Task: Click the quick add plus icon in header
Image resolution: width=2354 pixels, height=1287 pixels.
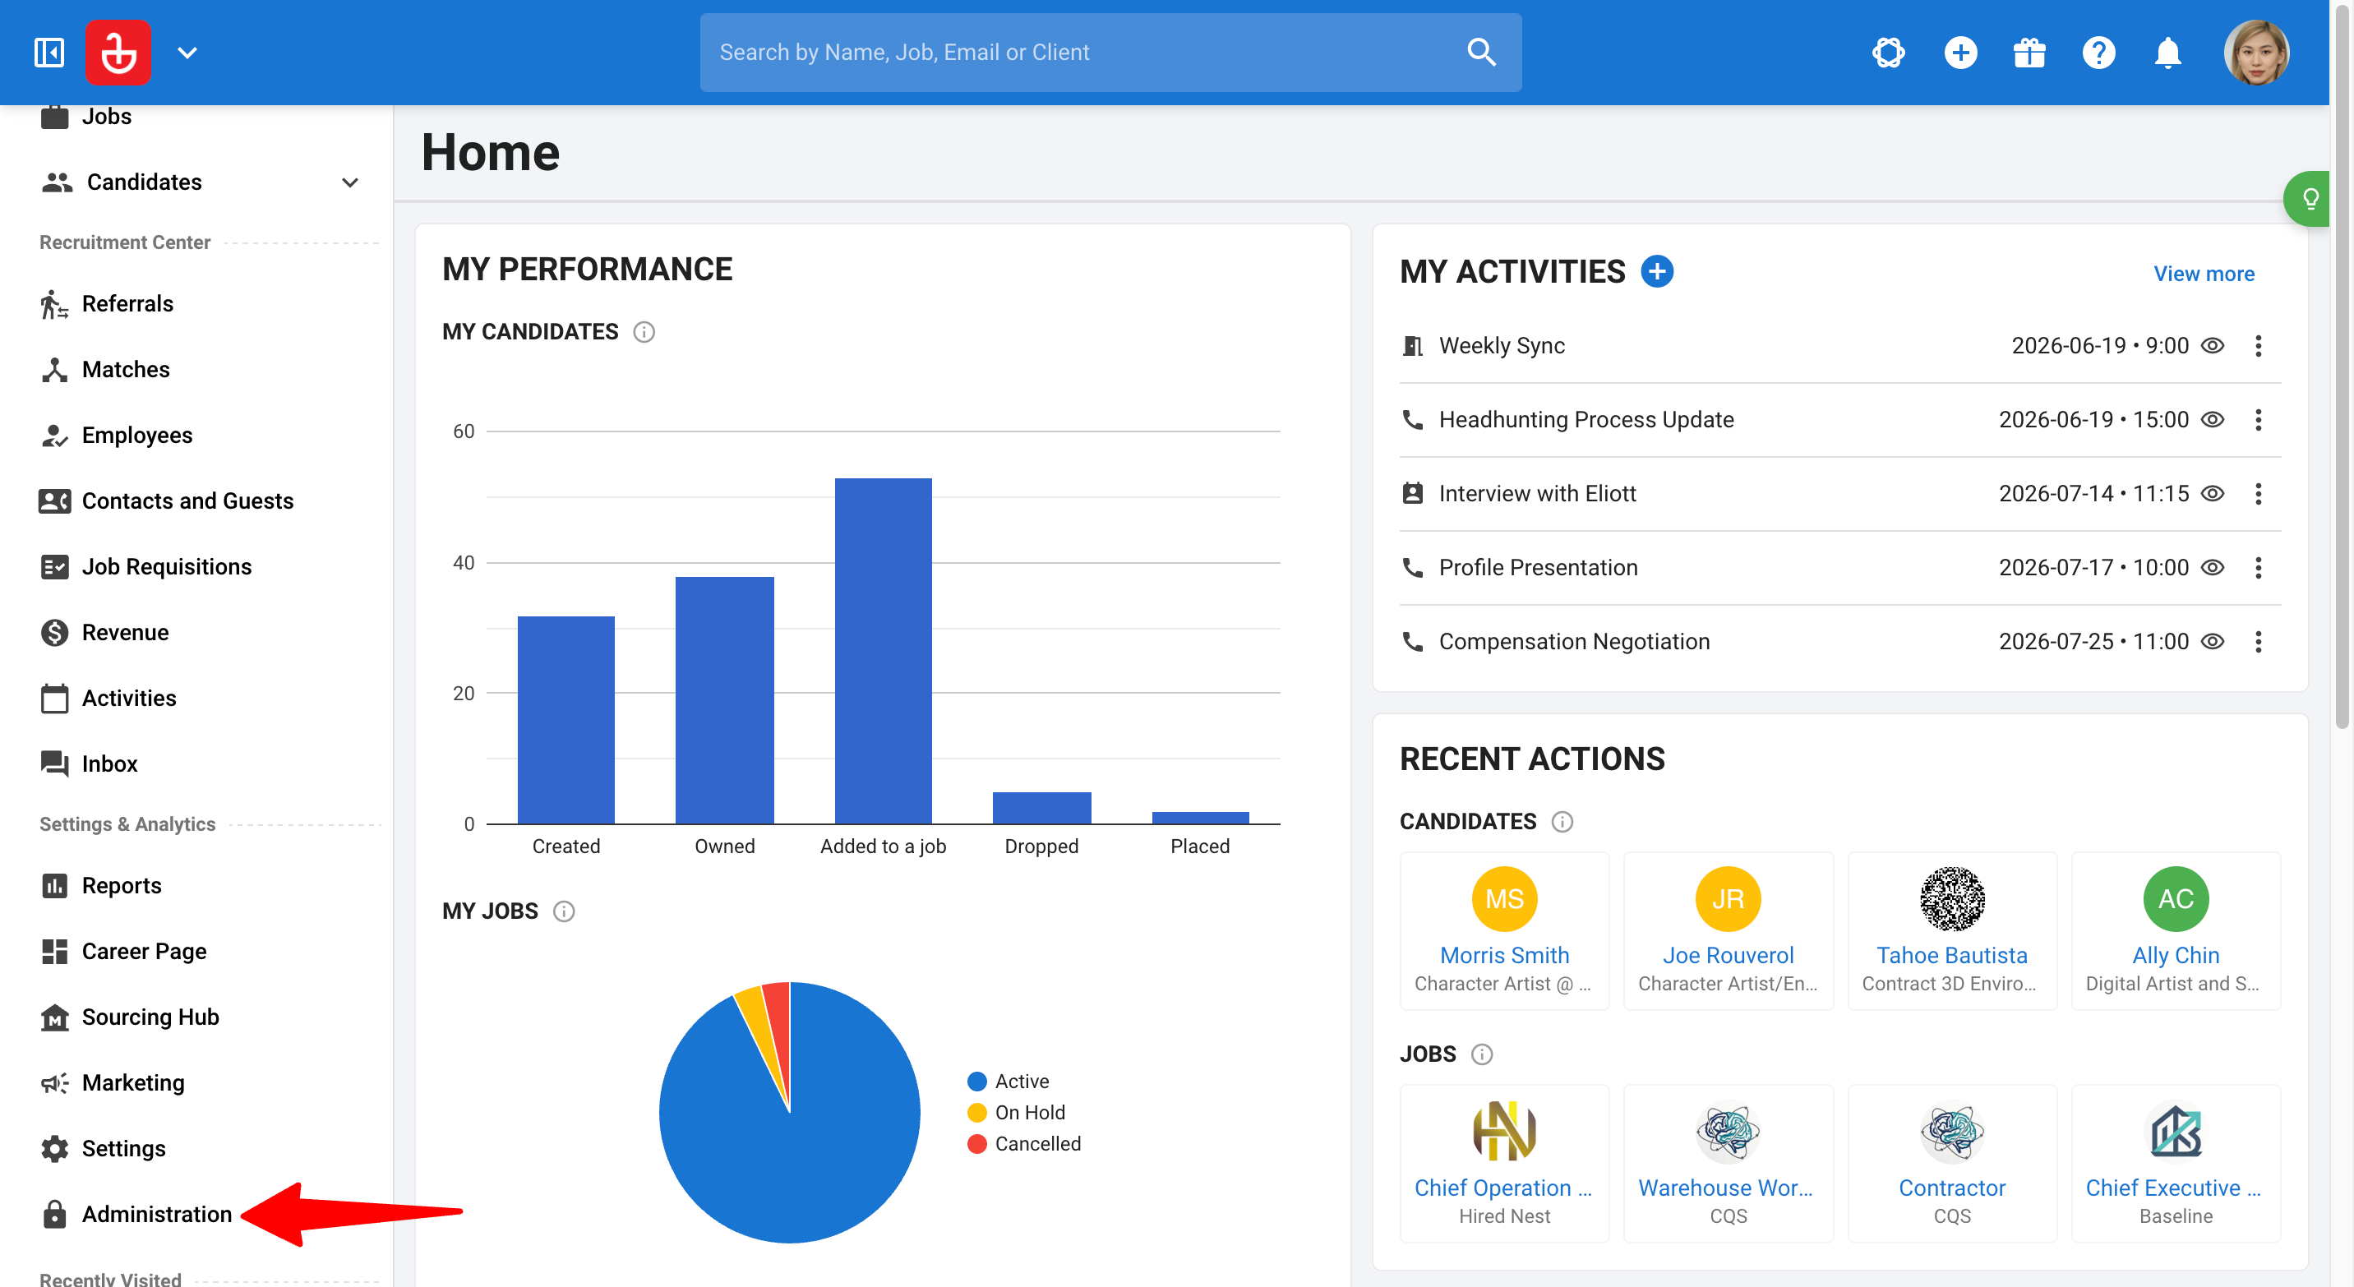Action: 1959,52
